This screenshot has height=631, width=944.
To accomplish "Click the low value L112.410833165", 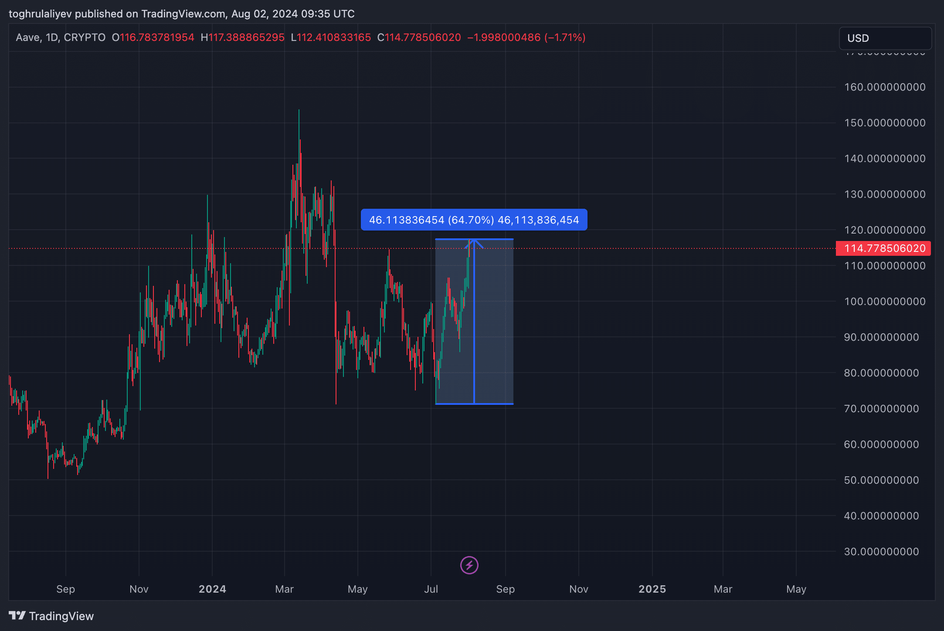I will [331, 37].
